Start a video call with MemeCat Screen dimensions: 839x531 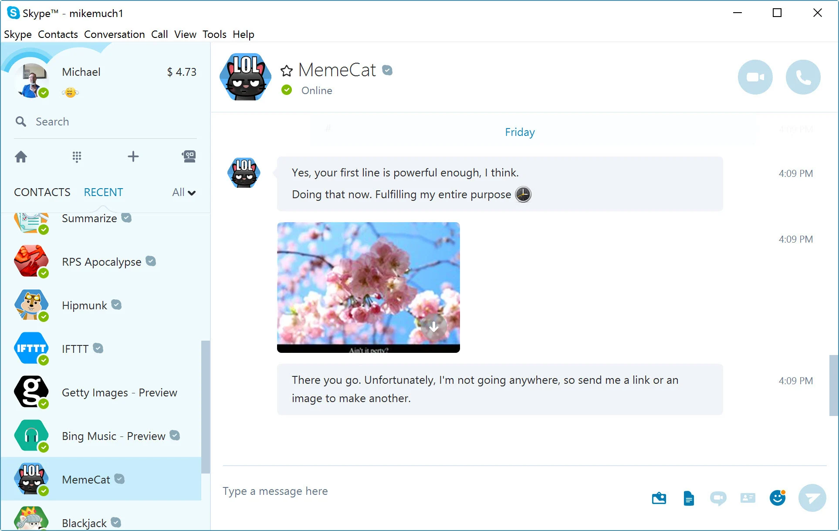755,77
